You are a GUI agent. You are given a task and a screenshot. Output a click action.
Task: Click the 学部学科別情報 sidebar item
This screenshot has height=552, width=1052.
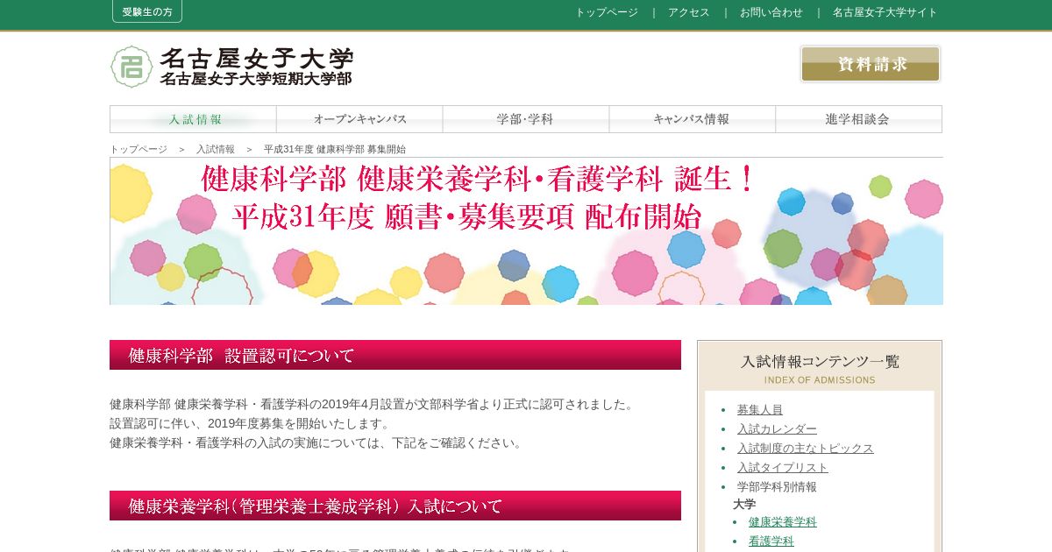coord(777,486)
